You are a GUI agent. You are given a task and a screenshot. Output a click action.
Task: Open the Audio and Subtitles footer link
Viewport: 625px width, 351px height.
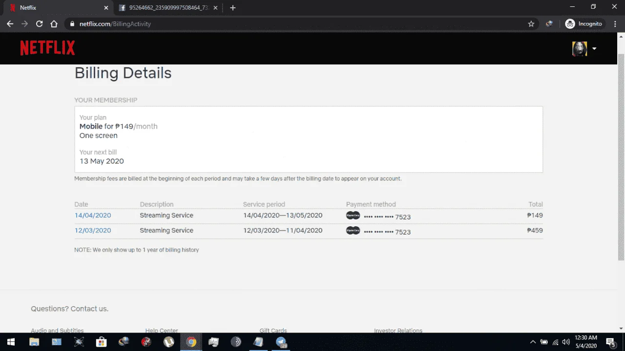point(57,331)
